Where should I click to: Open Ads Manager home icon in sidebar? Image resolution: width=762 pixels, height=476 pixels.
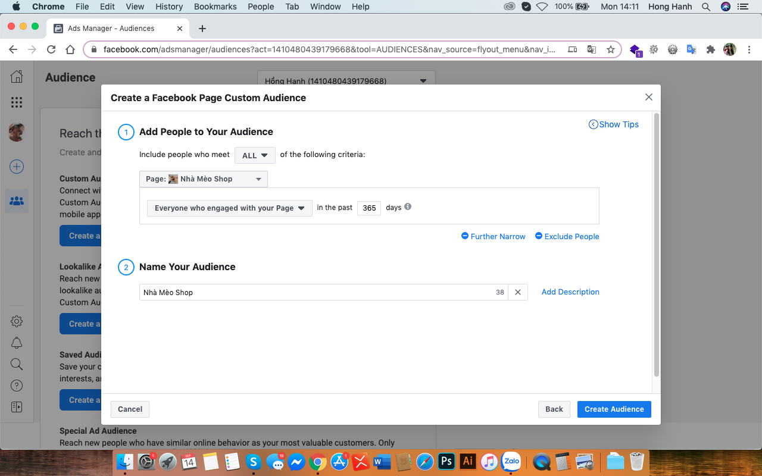coord(17,77)
